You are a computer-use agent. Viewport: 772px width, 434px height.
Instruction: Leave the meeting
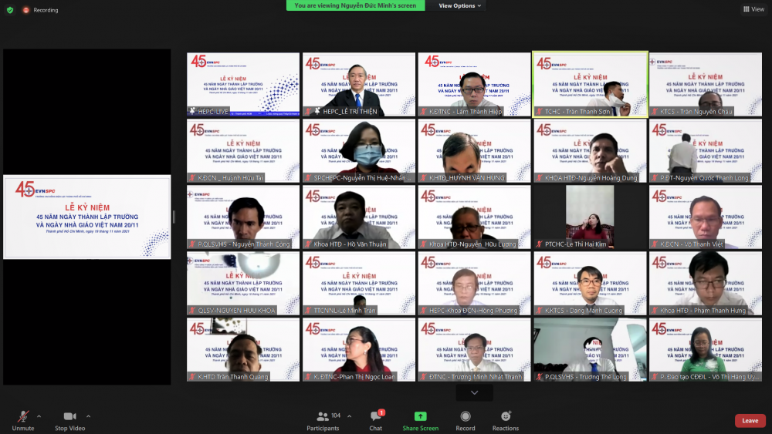[750, 421]
